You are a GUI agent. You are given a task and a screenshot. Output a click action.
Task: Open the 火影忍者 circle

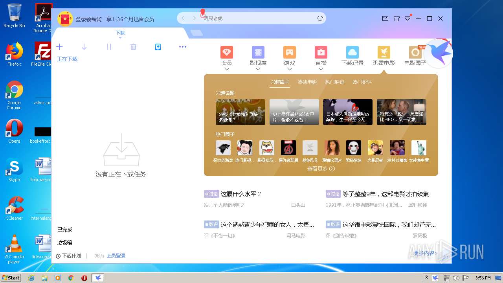[375, 148]
